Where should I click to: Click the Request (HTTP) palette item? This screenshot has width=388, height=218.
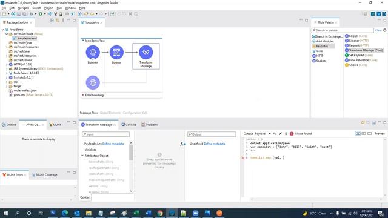356,45
